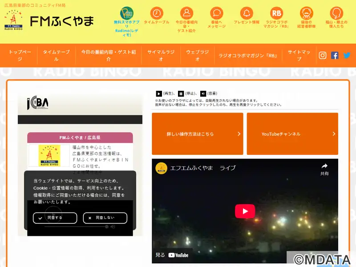Click the YouTube share arrow icon
This screenshot has height=267, width=356.
[324, 166]
